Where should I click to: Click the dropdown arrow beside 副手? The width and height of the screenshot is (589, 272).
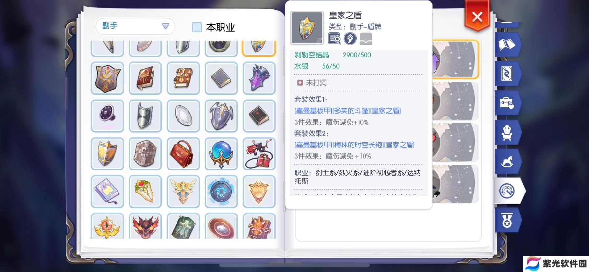pos(165,26)
